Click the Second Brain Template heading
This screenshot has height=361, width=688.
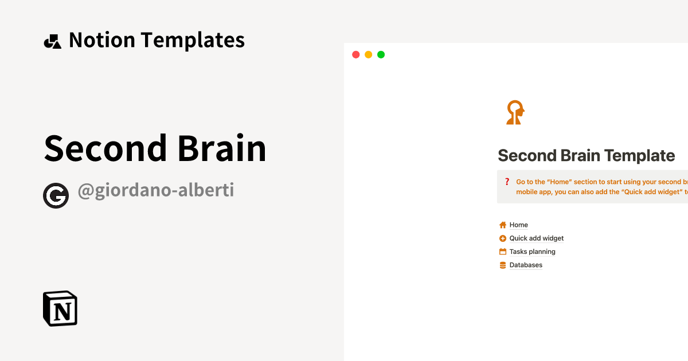click(x=587, y=155)
